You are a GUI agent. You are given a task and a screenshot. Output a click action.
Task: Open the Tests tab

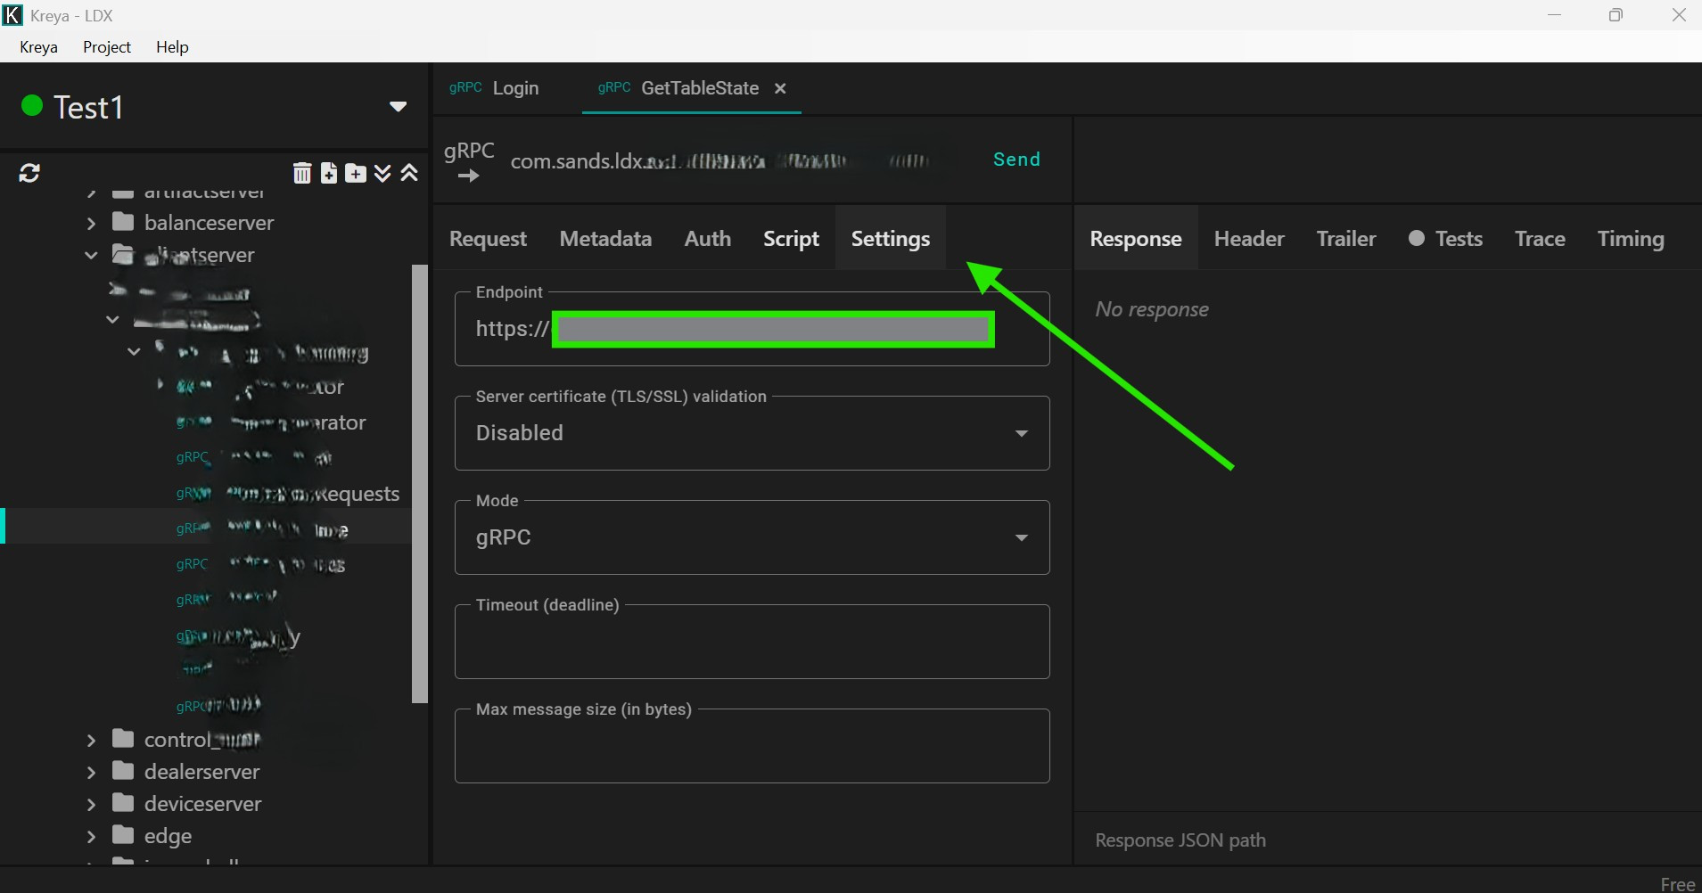tap(1445, 239)
